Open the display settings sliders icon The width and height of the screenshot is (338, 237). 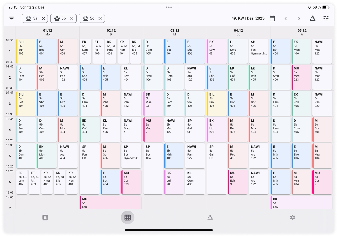coord(326,19)
